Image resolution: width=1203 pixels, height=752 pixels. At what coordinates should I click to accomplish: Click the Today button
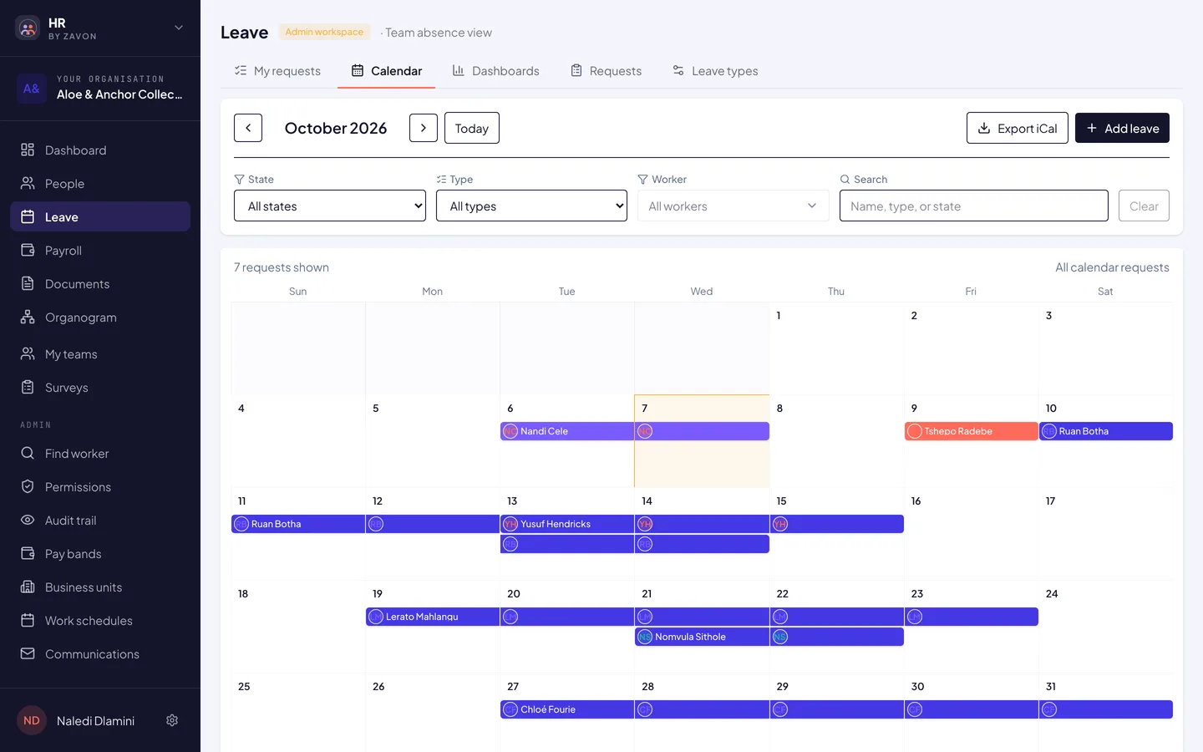point(472,128)
